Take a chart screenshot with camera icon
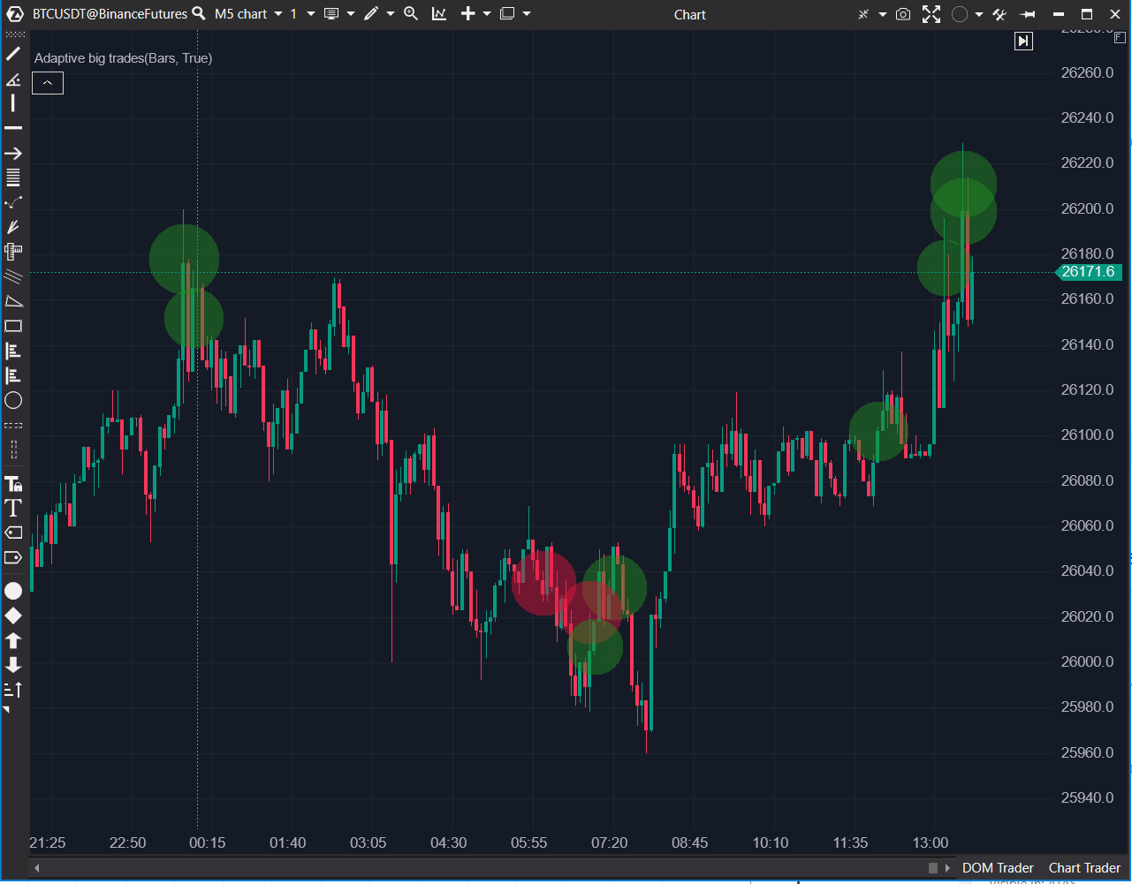Screen dimensions: 1132x884 pyautogui.click(x=902, y=14)
